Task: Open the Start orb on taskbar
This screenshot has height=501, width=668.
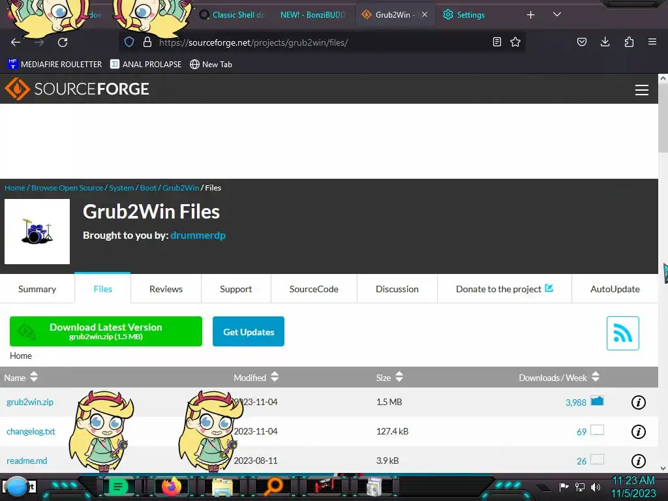Action: click(17, 487)
